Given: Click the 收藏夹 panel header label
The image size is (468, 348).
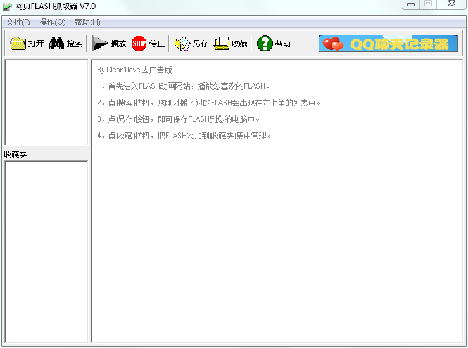Looking at the screenshot, I should point(16,155).
